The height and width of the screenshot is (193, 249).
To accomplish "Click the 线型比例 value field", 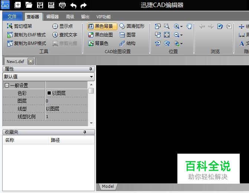I will 66,117.
